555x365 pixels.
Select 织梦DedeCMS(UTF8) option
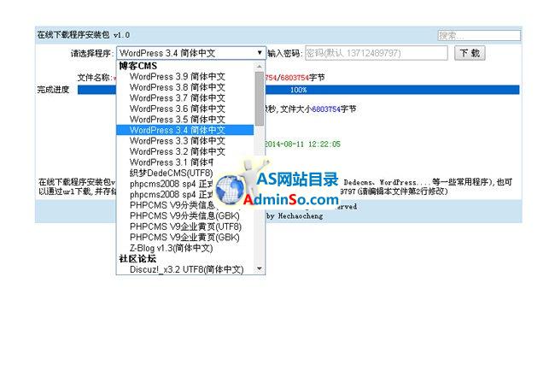171,173
